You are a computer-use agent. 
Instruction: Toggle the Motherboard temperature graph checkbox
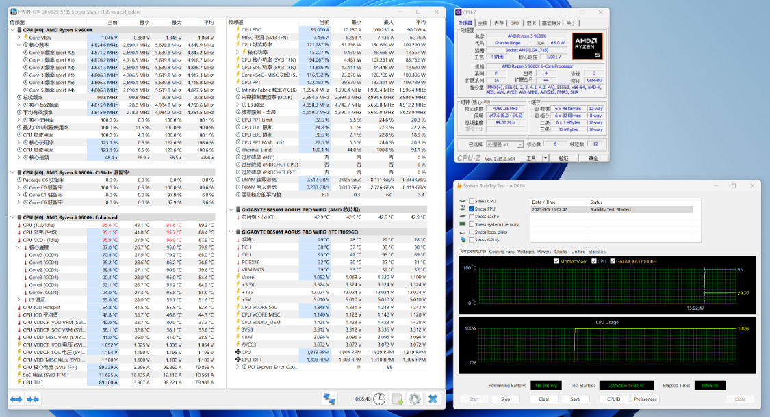tap(556, 260)
